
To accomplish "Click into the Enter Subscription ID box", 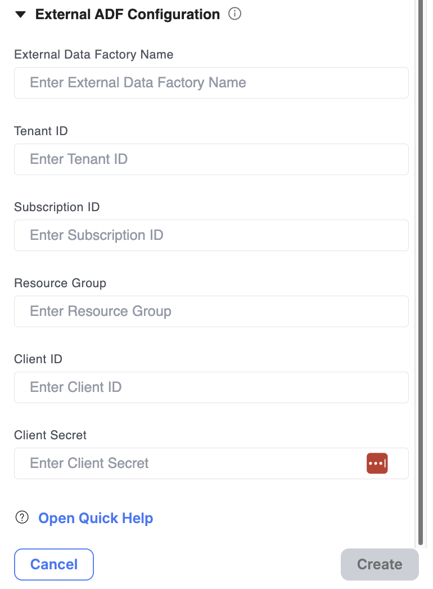I will [x=211, y=235].
